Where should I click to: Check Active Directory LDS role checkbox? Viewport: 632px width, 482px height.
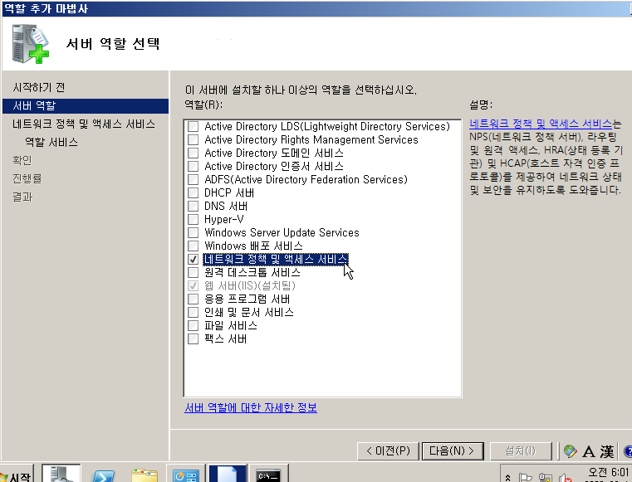tap(193, 126)
